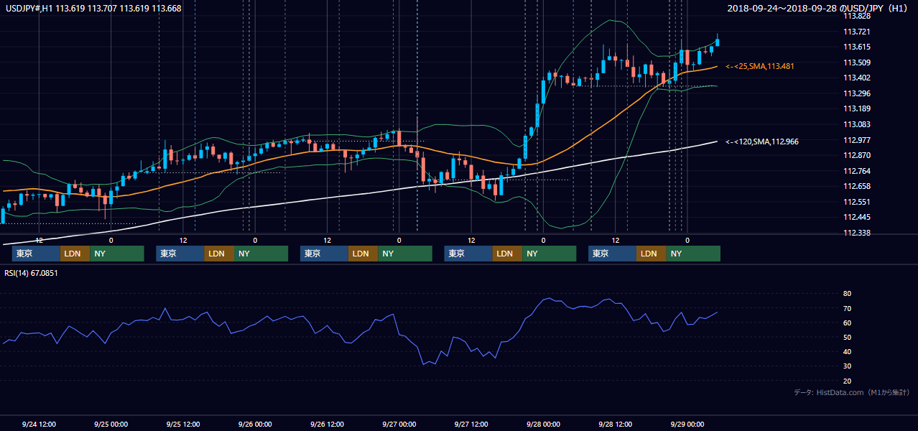
Task: Click the 9/29 00:00 time axis label
Action: [687, 424]
